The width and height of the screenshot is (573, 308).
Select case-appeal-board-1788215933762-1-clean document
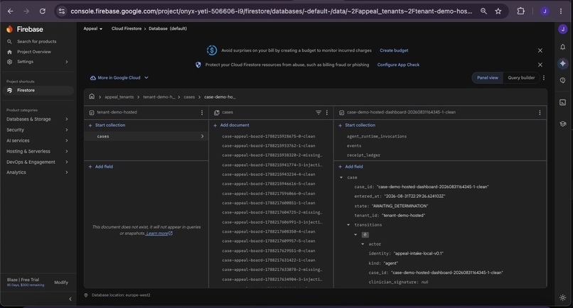pyautogui.click(x=269, y=145)
